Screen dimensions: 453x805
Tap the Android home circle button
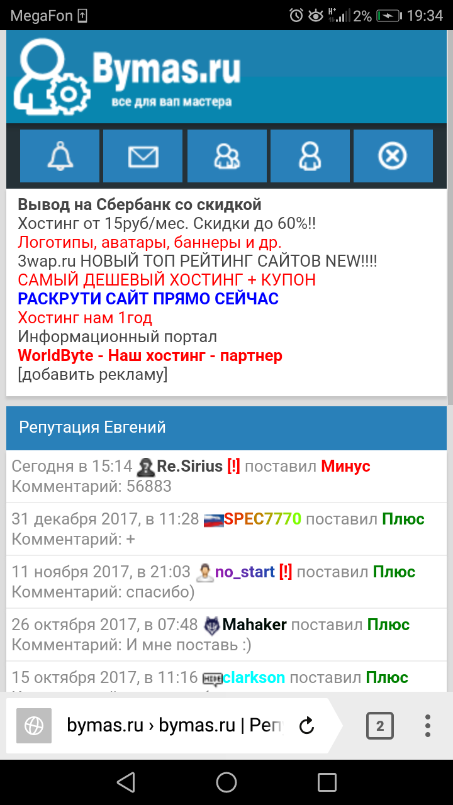[226, 782]
